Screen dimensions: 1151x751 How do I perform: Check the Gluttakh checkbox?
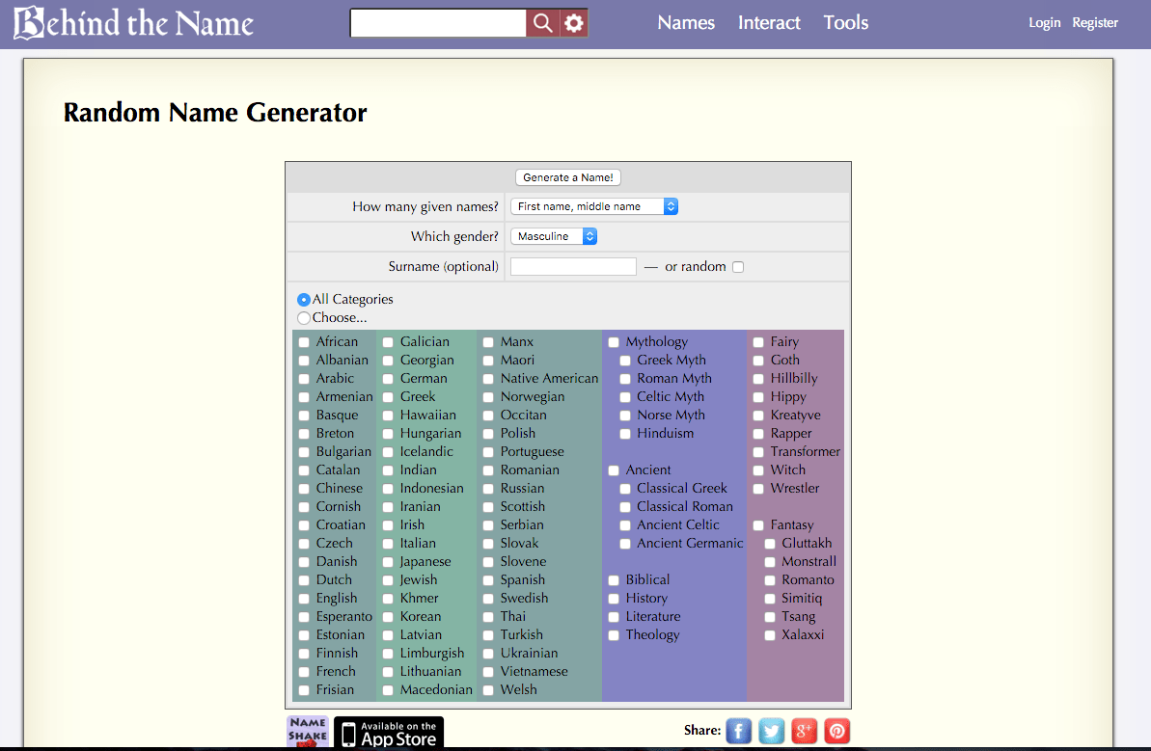click(x=770, y=544)
